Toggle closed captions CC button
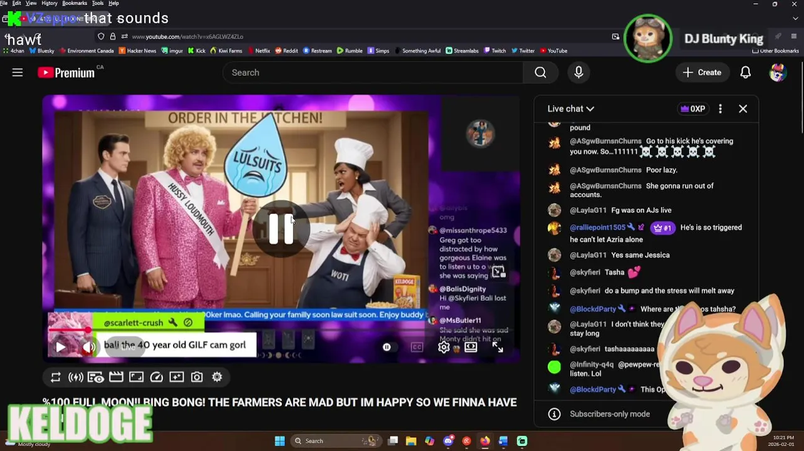 [x=417, y=347]
